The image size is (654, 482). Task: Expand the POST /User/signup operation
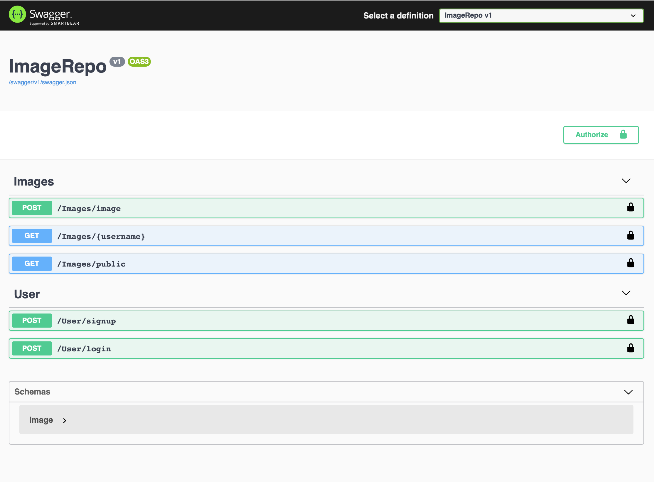point(86,321)
